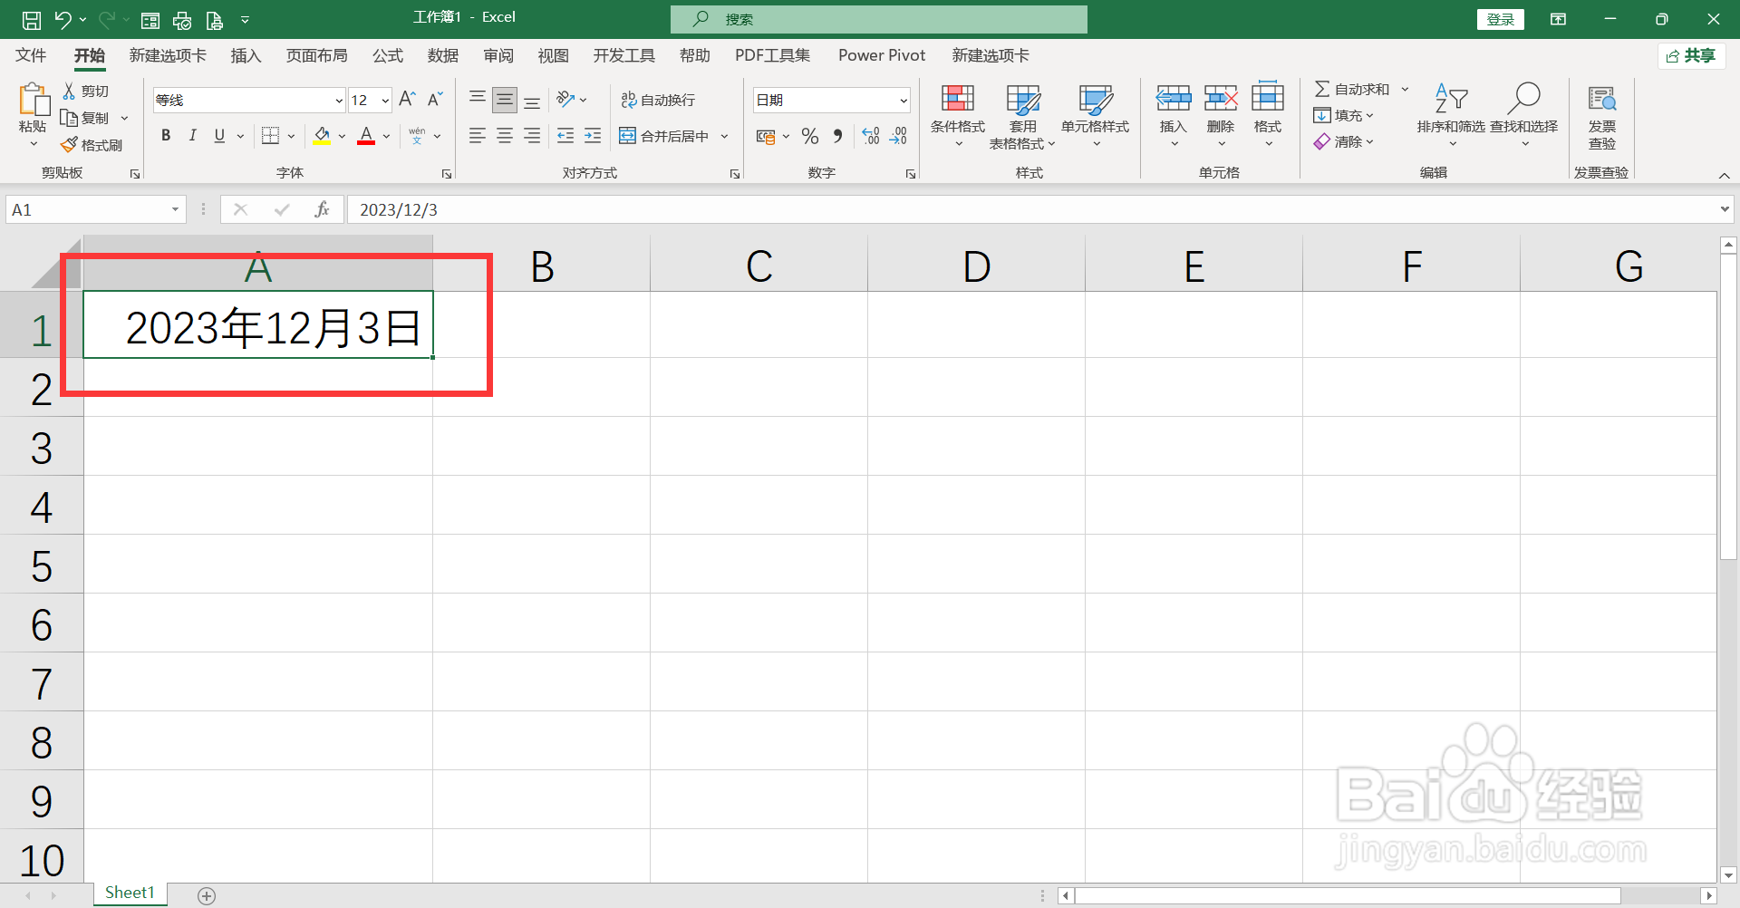Select the Sheet1 tab
Viewport: 1740px width, 908px height.
pos(130,894)
